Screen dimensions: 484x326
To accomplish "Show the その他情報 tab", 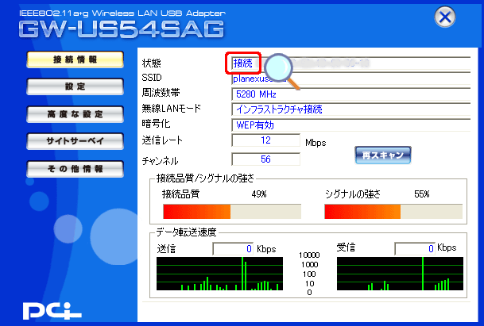I will click(x=75, y=169).
